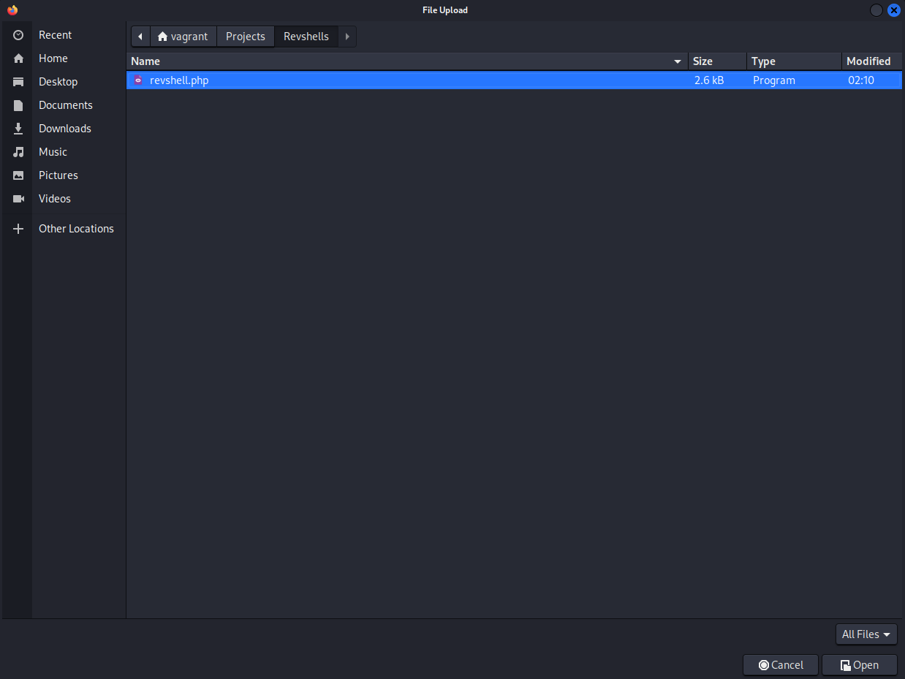905x679 pixels.
Task: Navigate back with left path arrow
Action: pyautogui.click(x=140, y=37)
